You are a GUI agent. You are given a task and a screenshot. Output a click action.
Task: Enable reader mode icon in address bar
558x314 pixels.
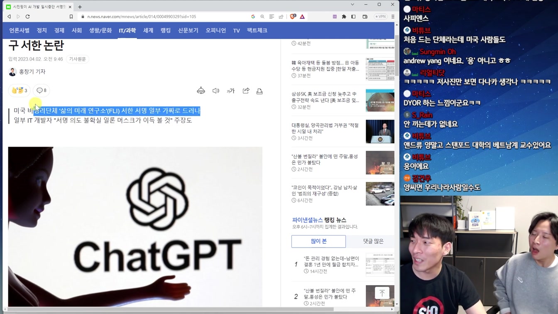[x=272, y=17]
